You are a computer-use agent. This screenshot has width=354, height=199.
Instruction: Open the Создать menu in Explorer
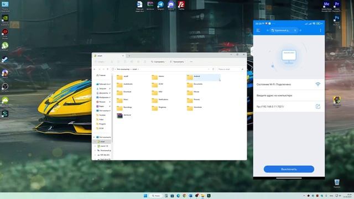101,61
